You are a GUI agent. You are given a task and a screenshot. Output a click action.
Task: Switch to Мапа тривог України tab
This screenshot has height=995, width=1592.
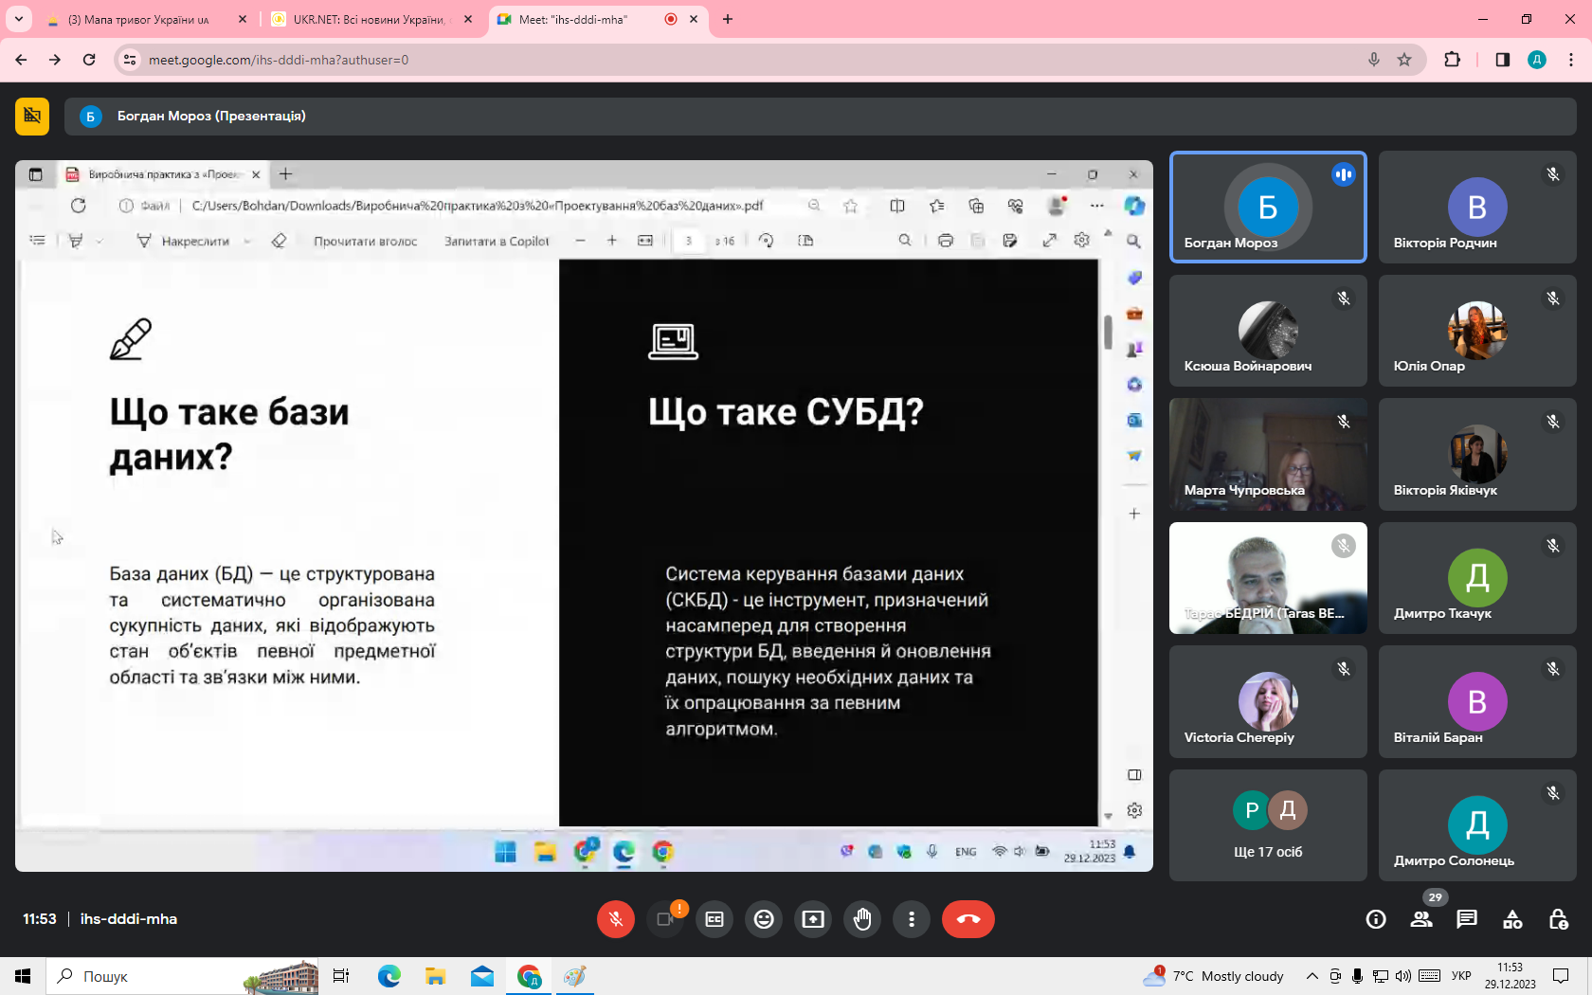pyautogui.click(x=138, y=19)
